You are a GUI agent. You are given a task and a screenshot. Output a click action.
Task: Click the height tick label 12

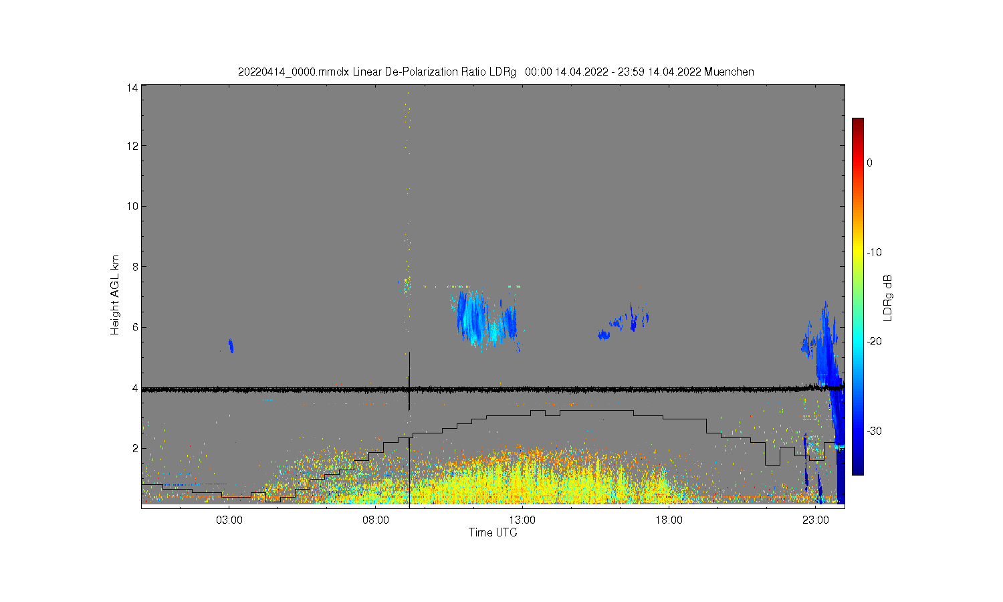tap(132, 146)
